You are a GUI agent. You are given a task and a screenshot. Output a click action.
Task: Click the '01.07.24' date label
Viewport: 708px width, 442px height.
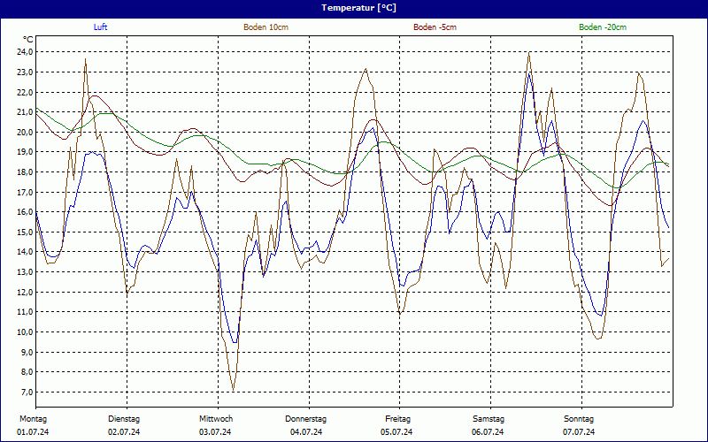33,432
